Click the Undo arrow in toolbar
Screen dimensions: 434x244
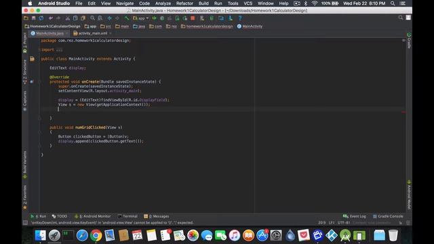tap(51, 18)
